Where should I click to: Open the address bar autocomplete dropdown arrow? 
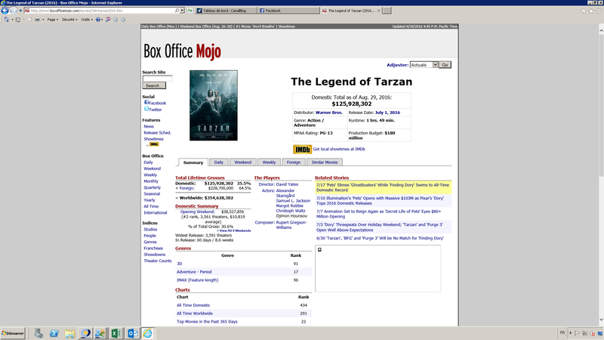[182, 11]
